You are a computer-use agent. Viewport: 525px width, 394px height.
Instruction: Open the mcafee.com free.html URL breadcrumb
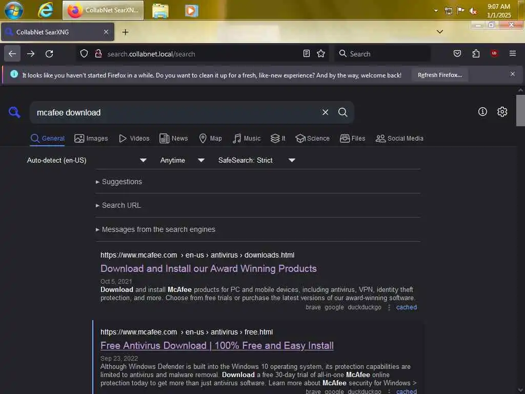pyautogui.click(x=187, y=332)
